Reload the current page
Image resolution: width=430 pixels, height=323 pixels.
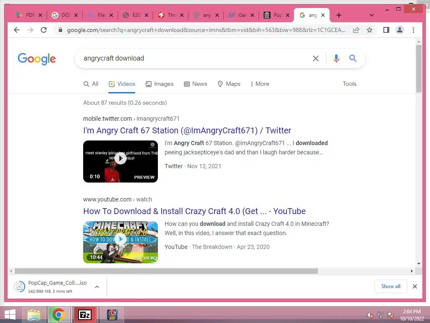coord(44,30)
